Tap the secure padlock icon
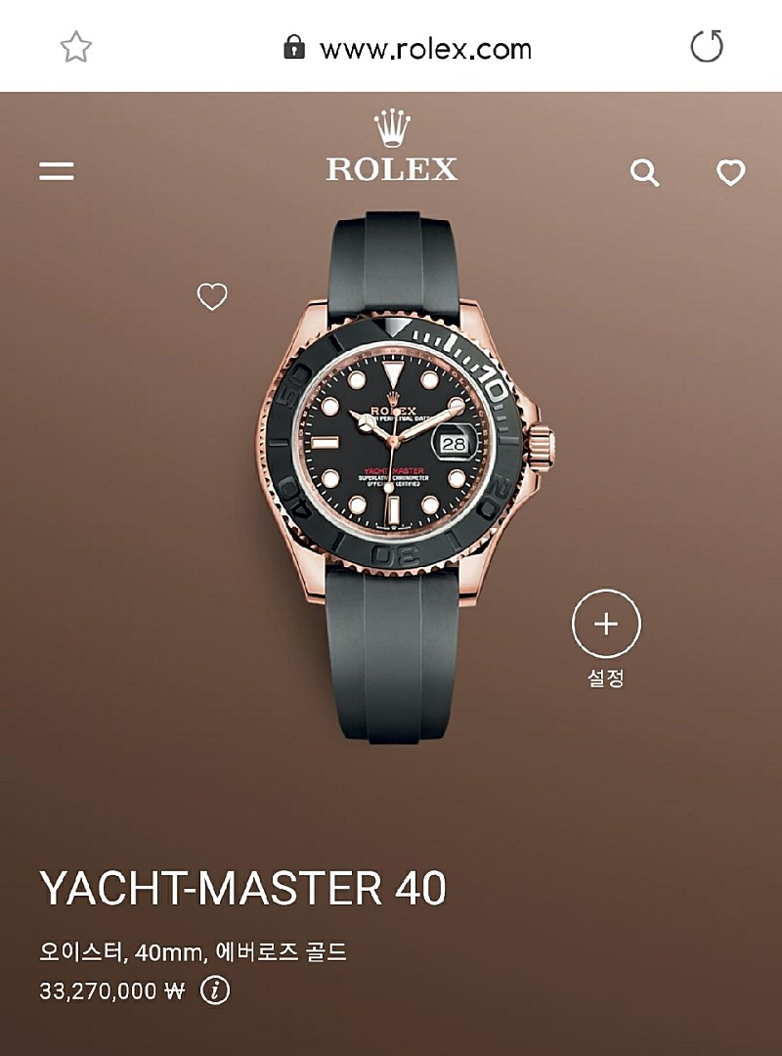Screen dimensions: 782x1056 [x=293, y=47]
